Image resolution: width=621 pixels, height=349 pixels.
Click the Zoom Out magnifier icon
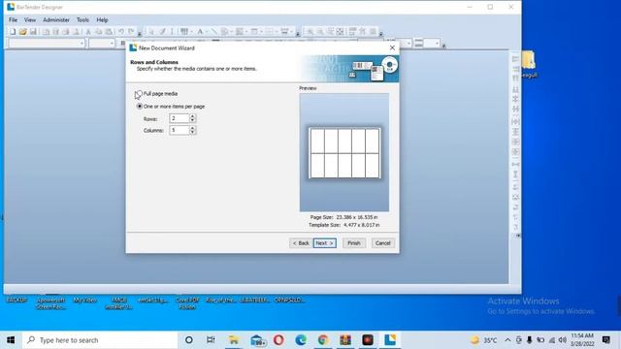pos(320,32)
